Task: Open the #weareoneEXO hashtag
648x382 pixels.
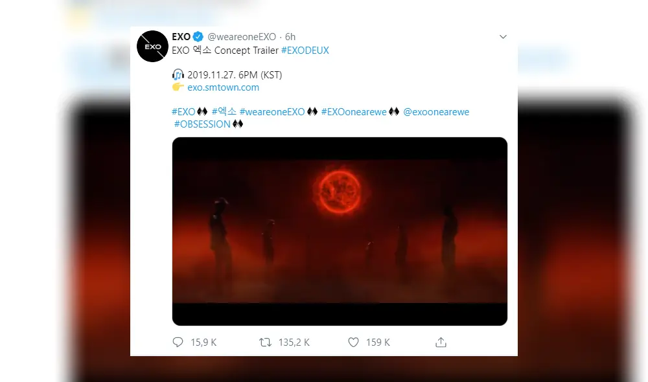Action: (x=271, y=111)
